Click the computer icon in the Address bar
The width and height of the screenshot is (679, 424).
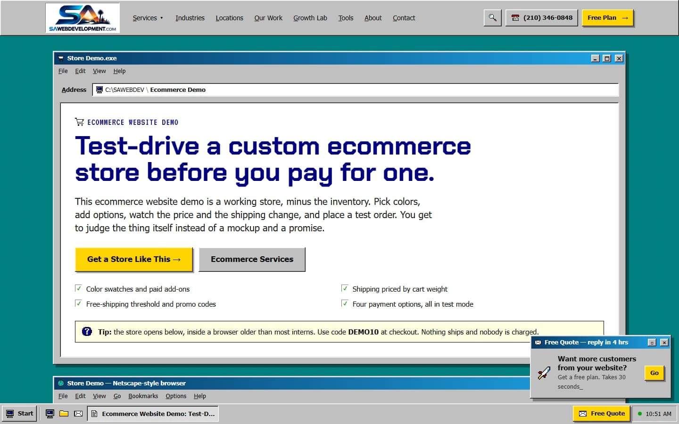(99, 90)
